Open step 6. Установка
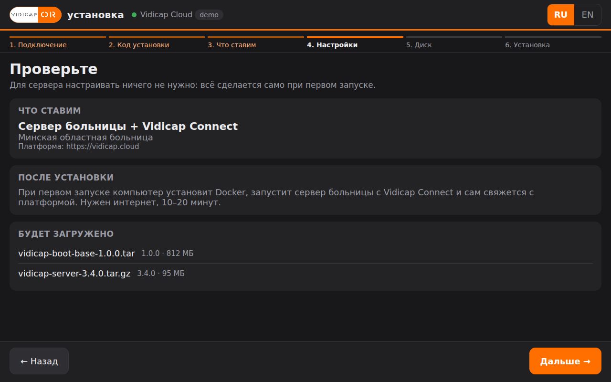 553,43
